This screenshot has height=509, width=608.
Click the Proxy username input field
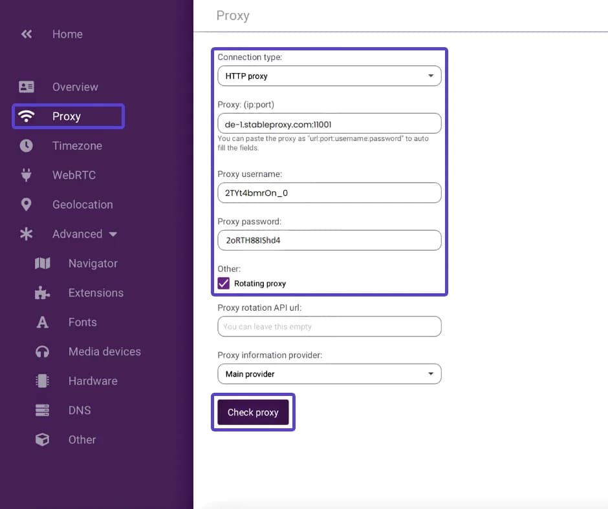click(329, 192)
